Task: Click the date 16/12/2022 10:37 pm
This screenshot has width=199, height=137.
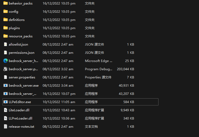Action: coord(59,94)
